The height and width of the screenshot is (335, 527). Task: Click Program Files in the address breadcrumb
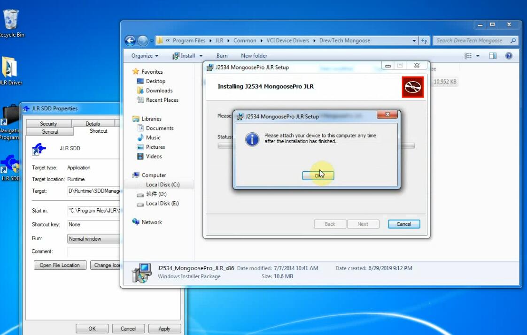pyautogui.click(x=189, y=41)
